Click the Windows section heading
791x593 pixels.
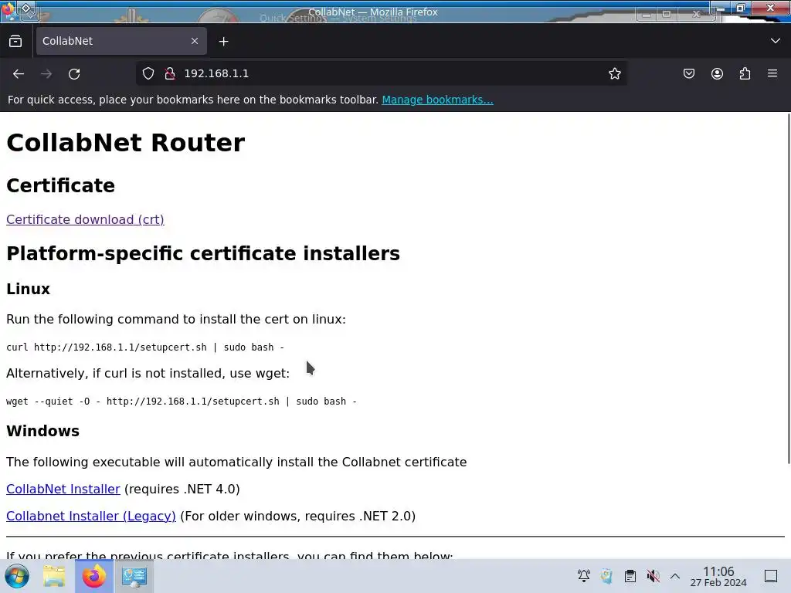[x=43, y=431]
